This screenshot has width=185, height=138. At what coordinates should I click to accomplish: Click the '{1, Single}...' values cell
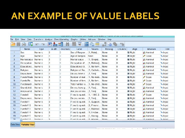click(95, 60)
